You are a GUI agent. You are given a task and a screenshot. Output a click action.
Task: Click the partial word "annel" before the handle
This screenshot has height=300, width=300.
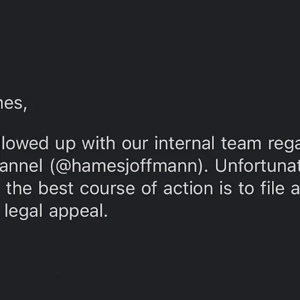coord(21,166)
